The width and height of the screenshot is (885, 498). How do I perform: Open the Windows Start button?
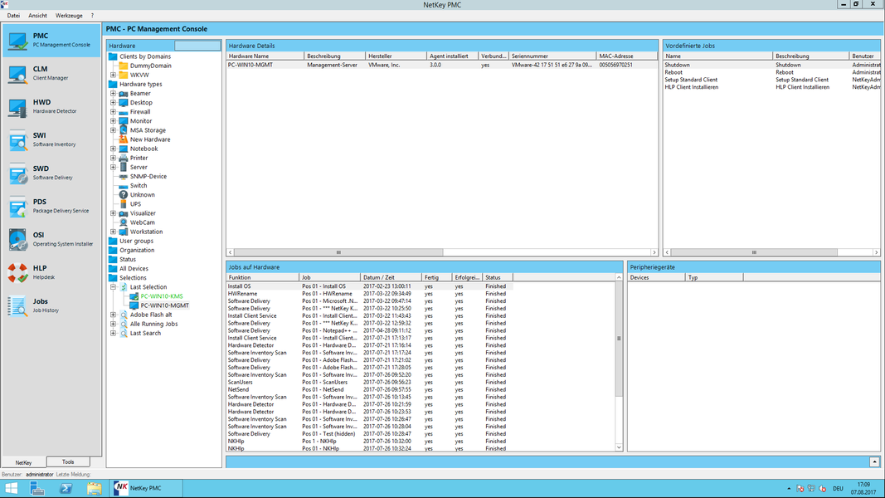pos(10,488)
